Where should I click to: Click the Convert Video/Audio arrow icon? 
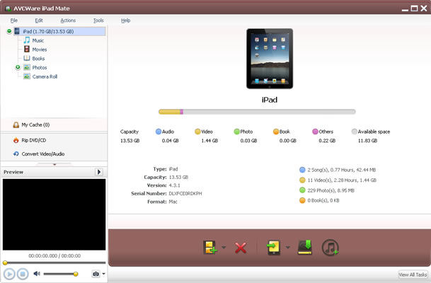16,154
